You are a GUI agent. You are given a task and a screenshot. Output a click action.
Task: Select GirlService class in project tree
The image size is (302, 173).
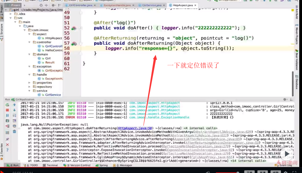point(53,95)
